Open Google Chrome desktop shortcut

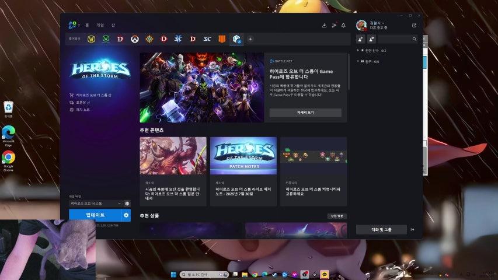(8, 161)
